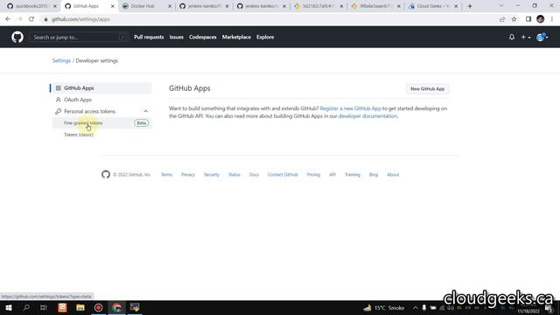The width and height of the screenshot is (560, 315).
Task: Click the Status footer link
Action: (234, 175)
